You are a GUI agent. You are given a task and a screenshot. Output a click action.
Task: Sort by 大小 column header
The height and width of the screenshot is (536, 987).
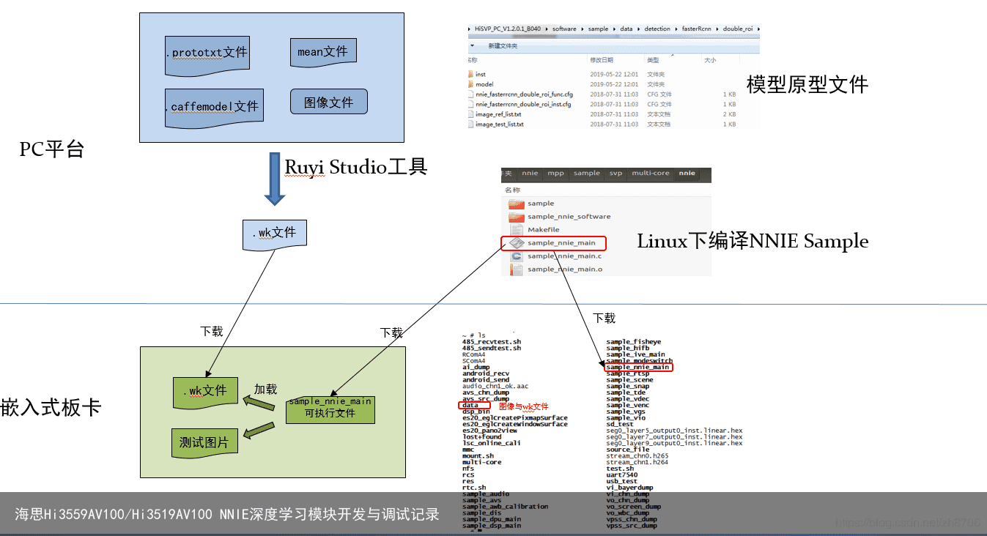click(710, 60)
